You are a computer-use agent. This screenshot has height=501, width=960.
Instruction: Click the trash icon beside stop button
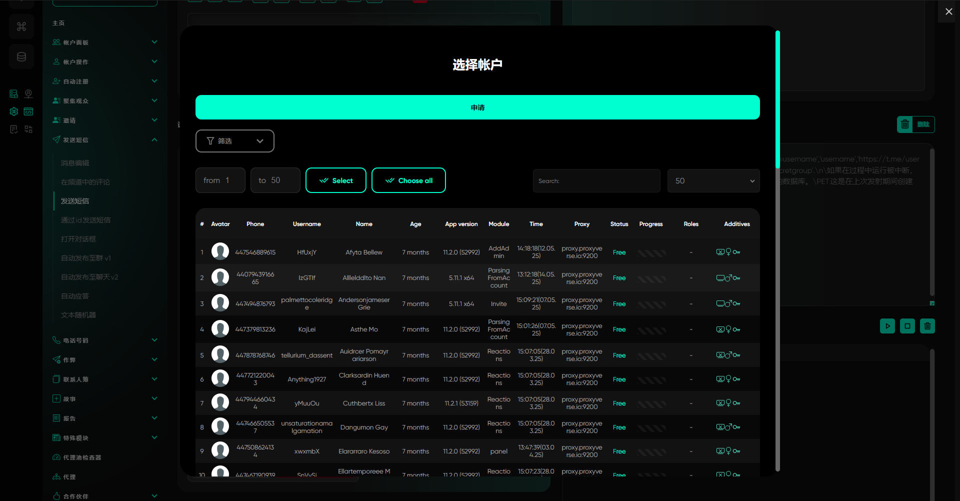click(x=927, y=326)
